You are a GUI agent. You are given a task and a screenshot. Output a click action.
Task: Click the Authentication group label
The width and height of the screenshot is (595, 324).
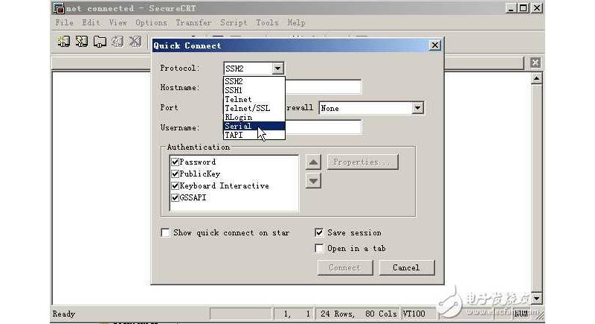(x=199, y=147)
